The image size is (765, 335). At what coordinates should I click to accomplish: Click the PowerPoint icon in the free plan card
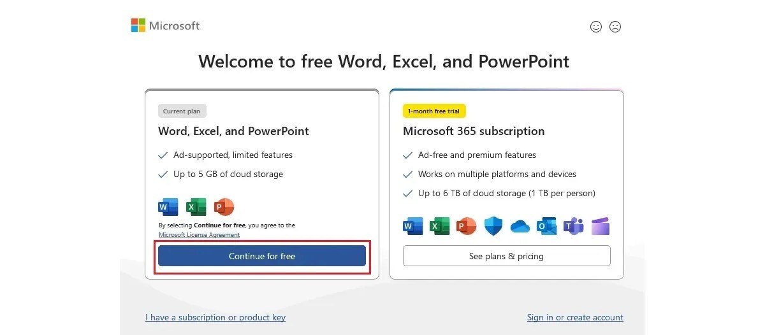pos(224,207)
